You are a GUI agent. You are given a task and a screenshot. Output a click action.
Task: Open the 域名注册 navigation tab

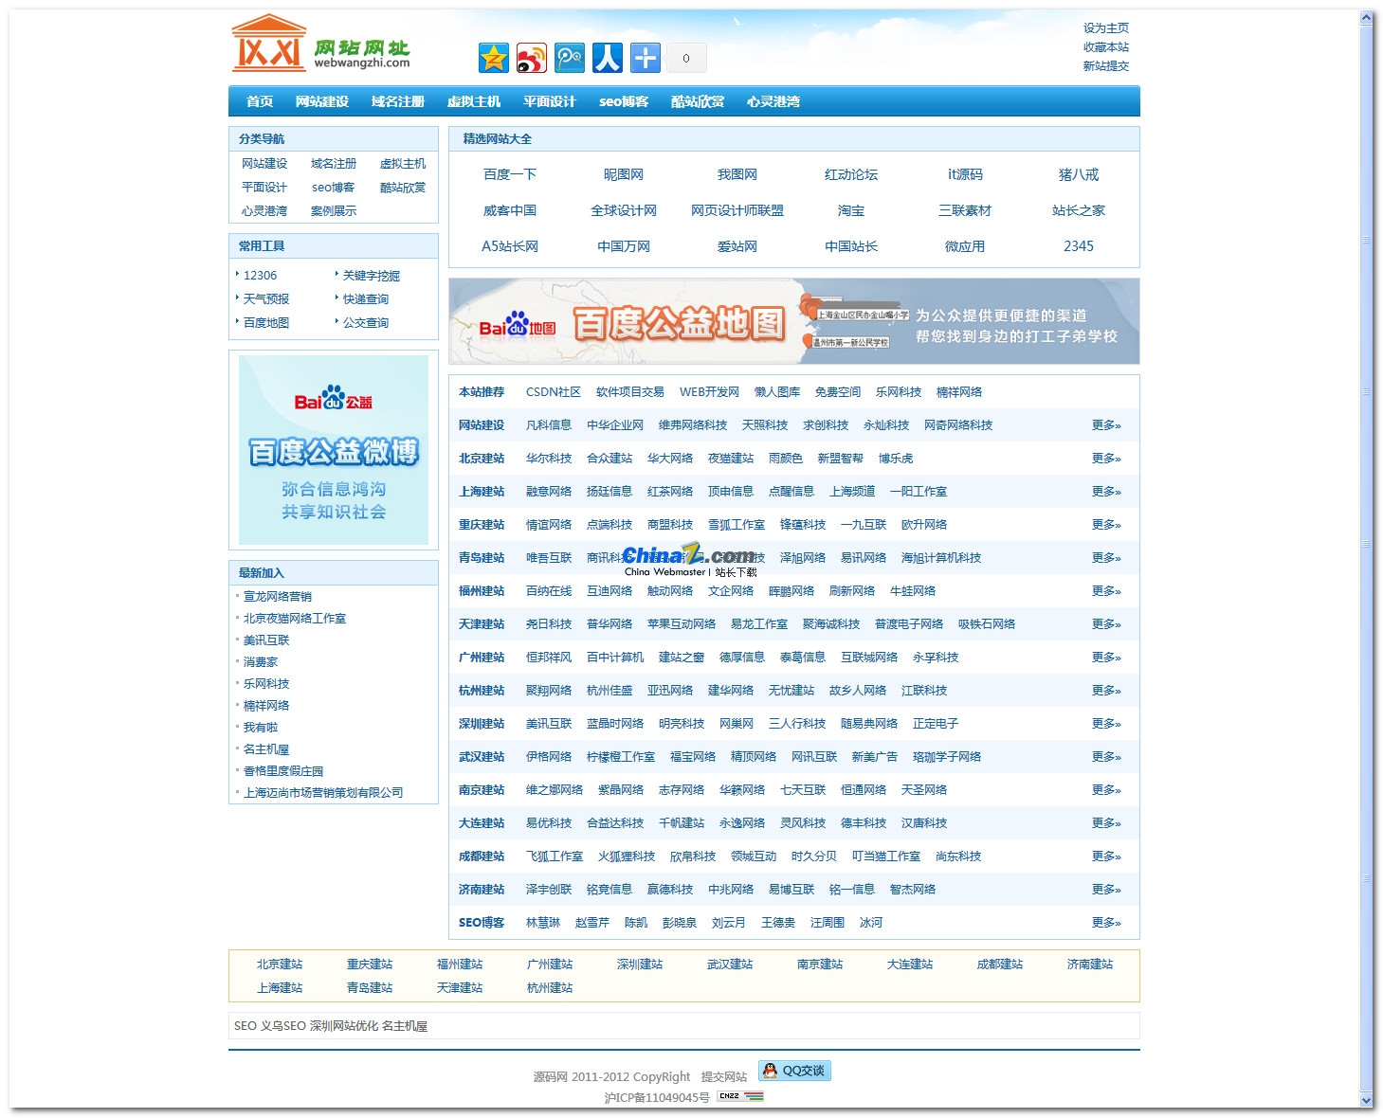398,101
